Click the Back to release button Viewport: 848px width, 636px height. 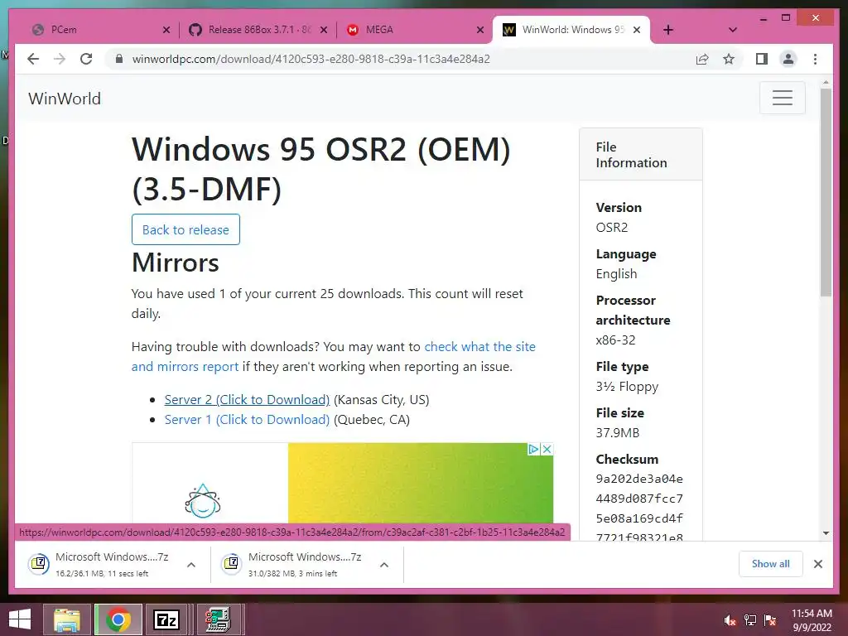(x=185, y=229)
